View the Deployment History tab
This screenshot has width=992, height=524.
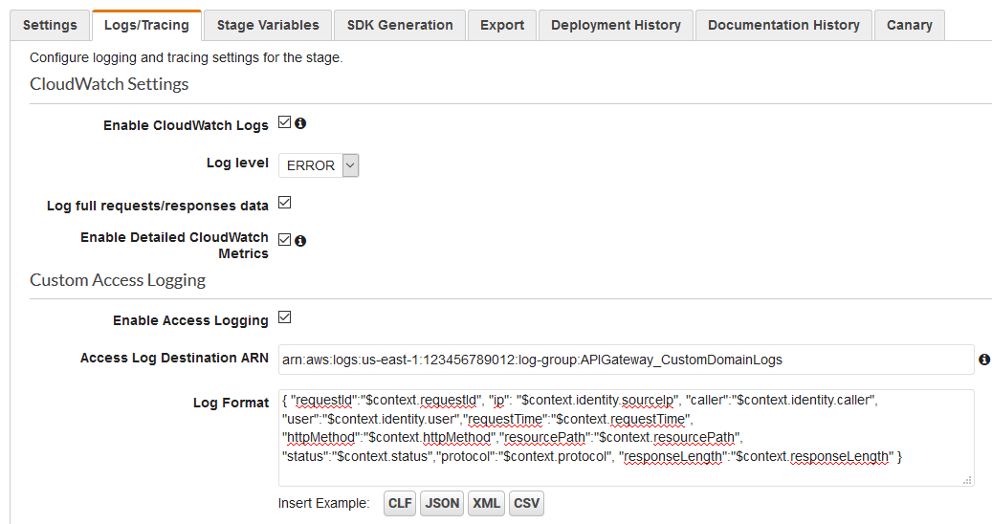click(616, 25)
